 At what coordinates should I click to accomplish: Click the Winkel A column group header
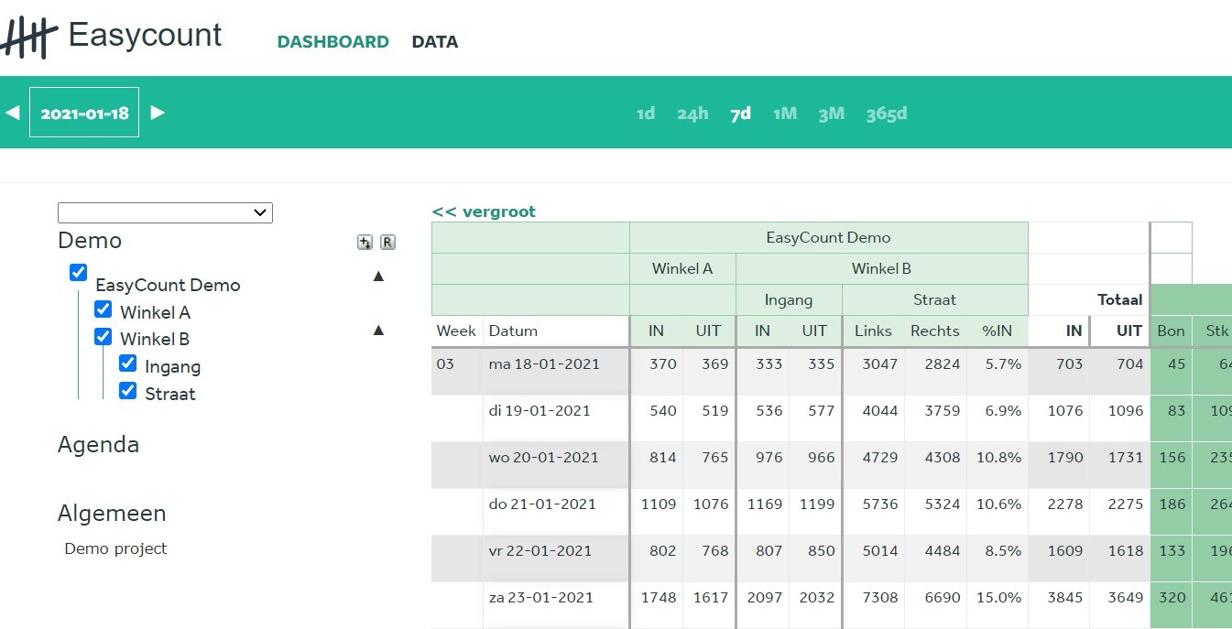pyautogui.click(x=682, y=269)
